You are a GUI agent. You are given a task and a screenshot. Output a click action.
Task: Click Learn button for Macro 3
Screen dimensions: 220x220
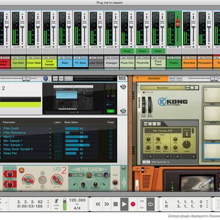58,137
